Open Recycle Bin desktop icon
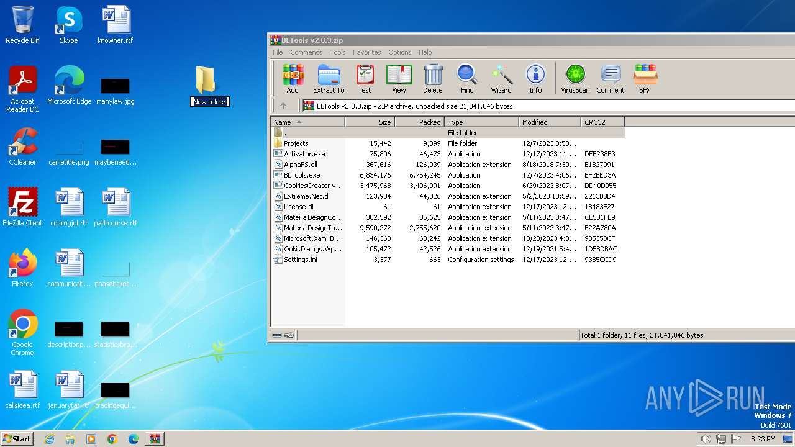This screenshot has height=447, width=795. (x=22, y=25)
